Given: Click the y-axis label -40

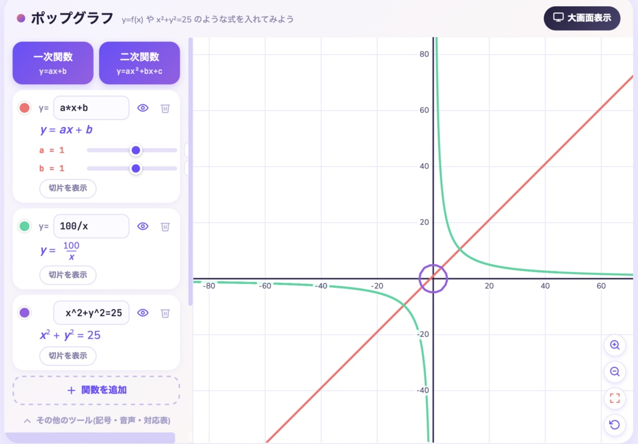Looking at the screenshot, I should pyautogui.click(x=422, y=390).
